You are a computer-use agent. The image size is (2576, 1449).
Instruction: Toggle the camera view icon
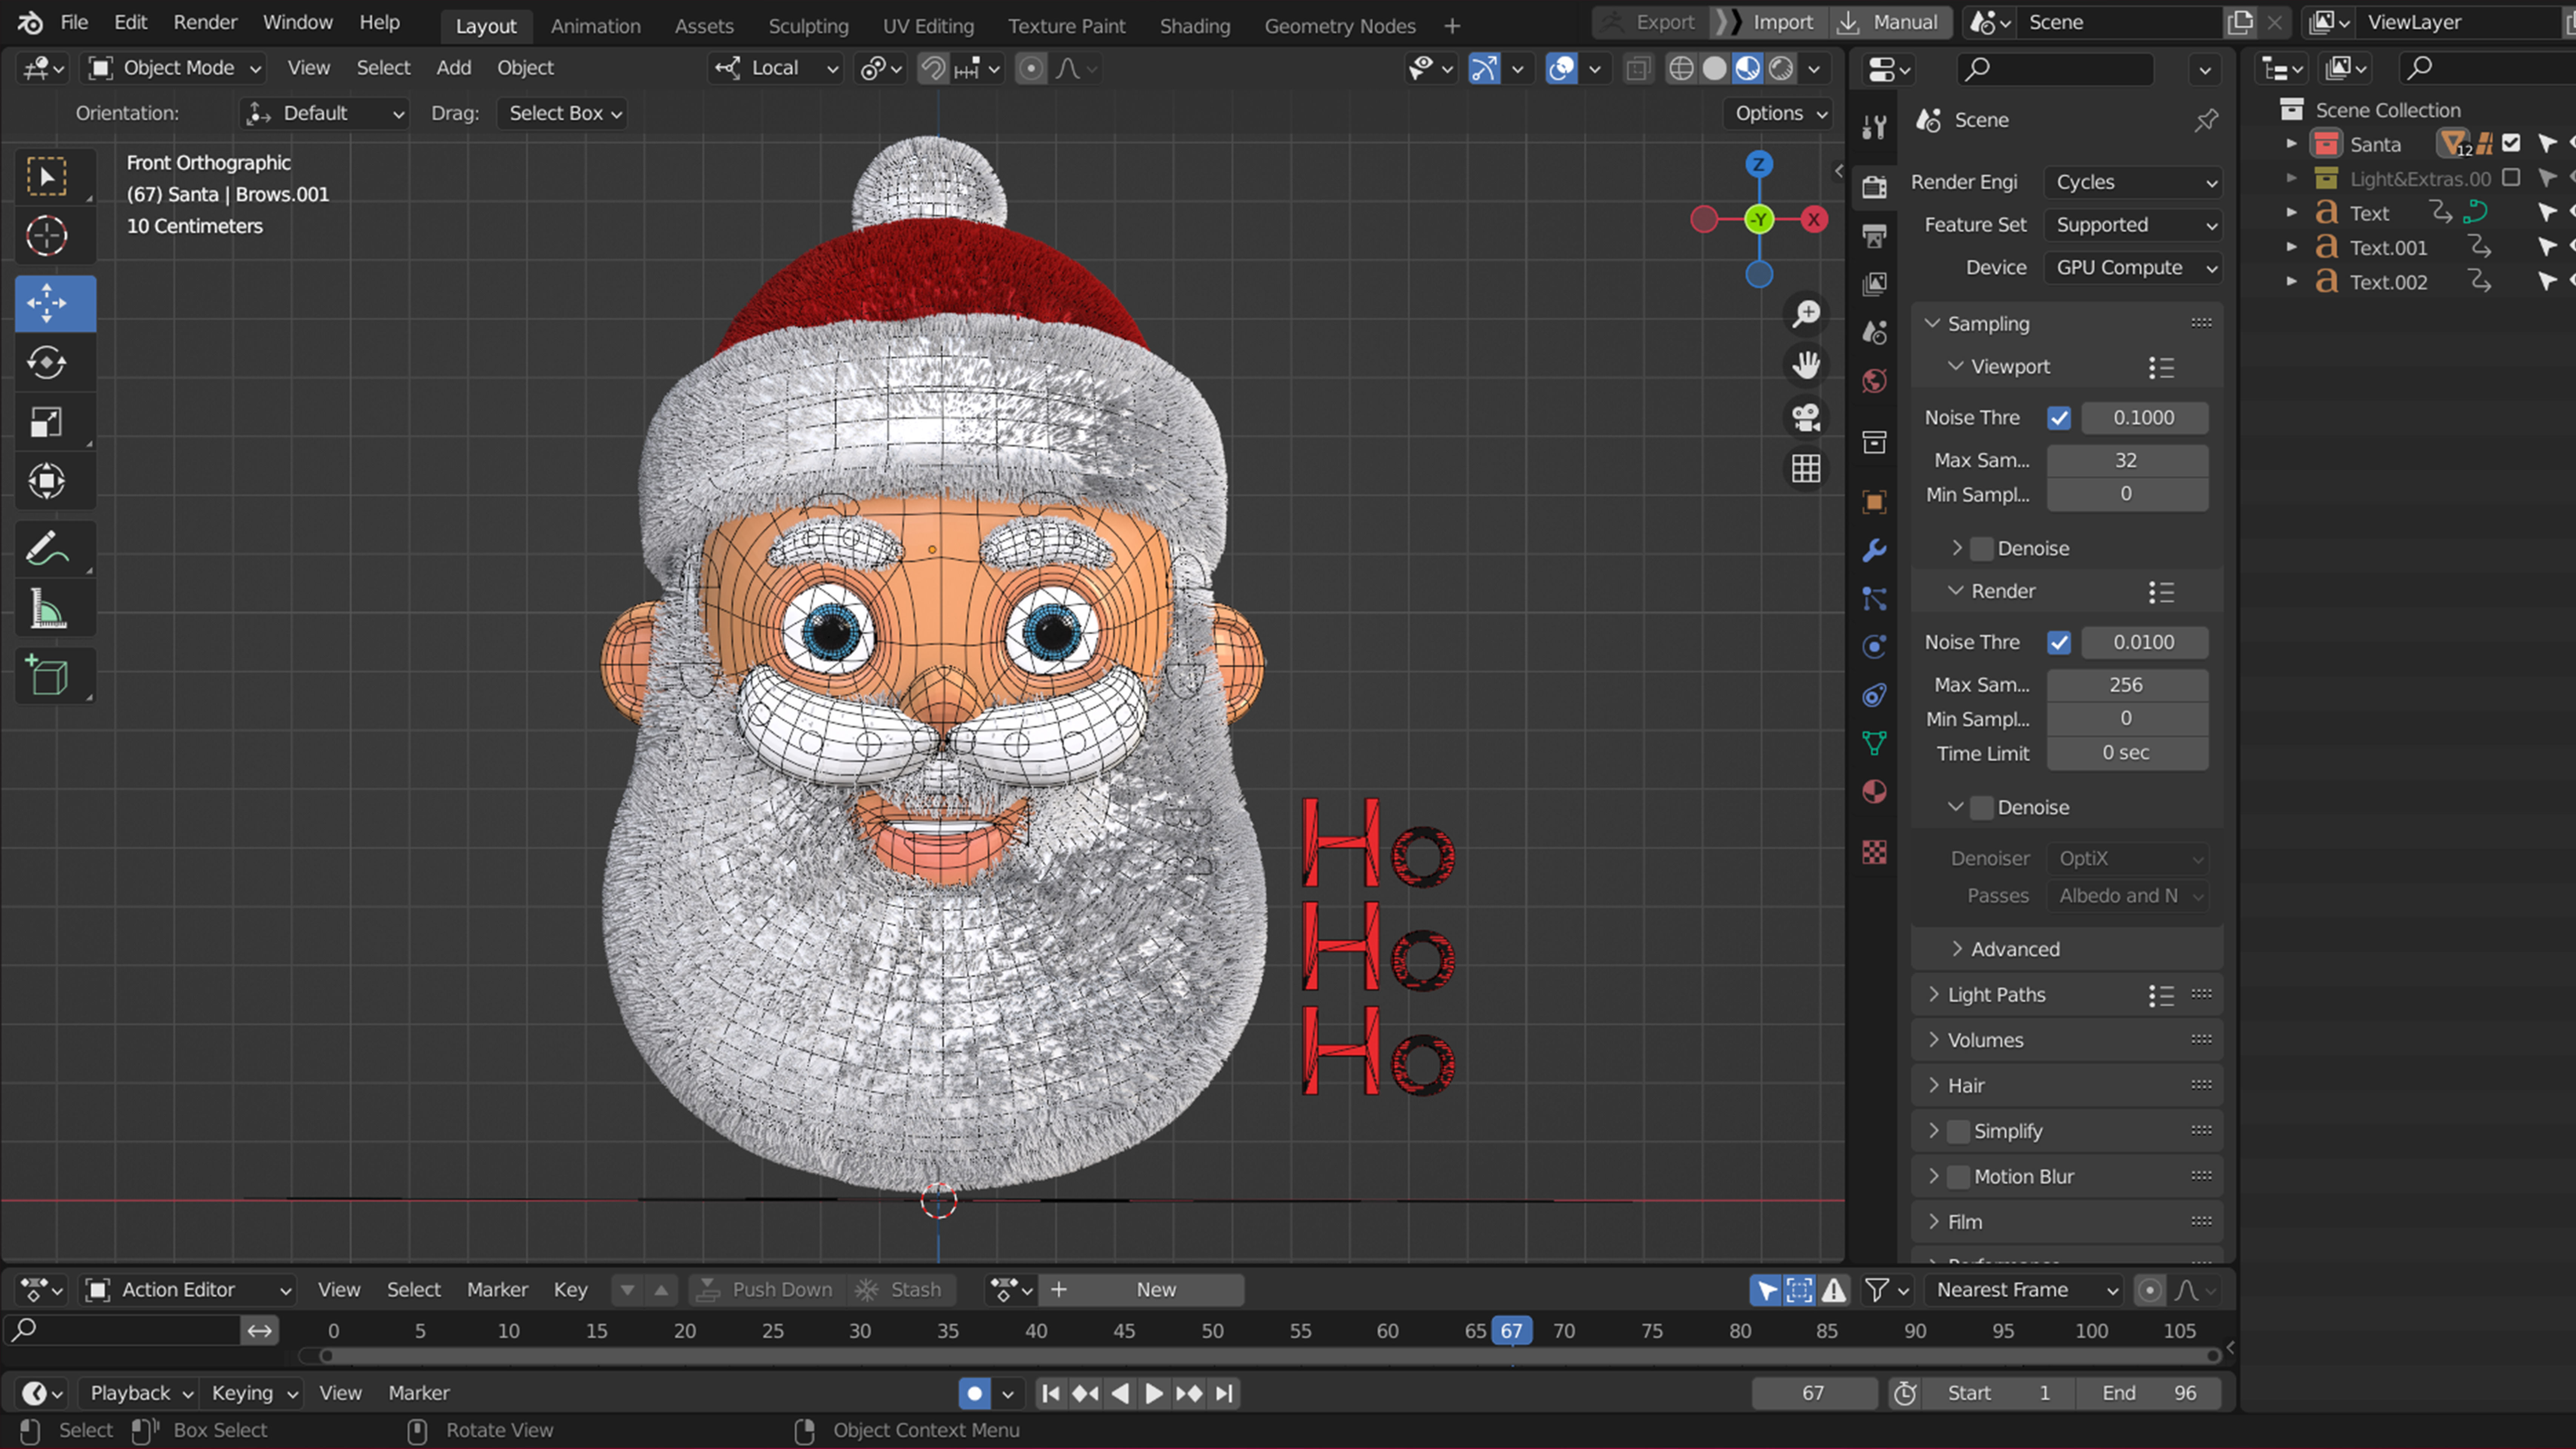(x=1806, y=417)
